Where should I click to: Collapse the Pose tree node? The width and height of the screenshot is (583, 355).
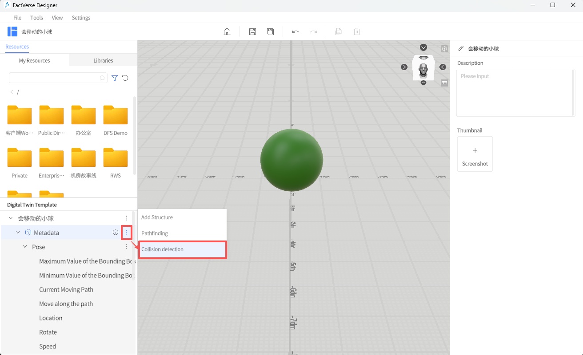pyautogui.click(x=25, y=247)
